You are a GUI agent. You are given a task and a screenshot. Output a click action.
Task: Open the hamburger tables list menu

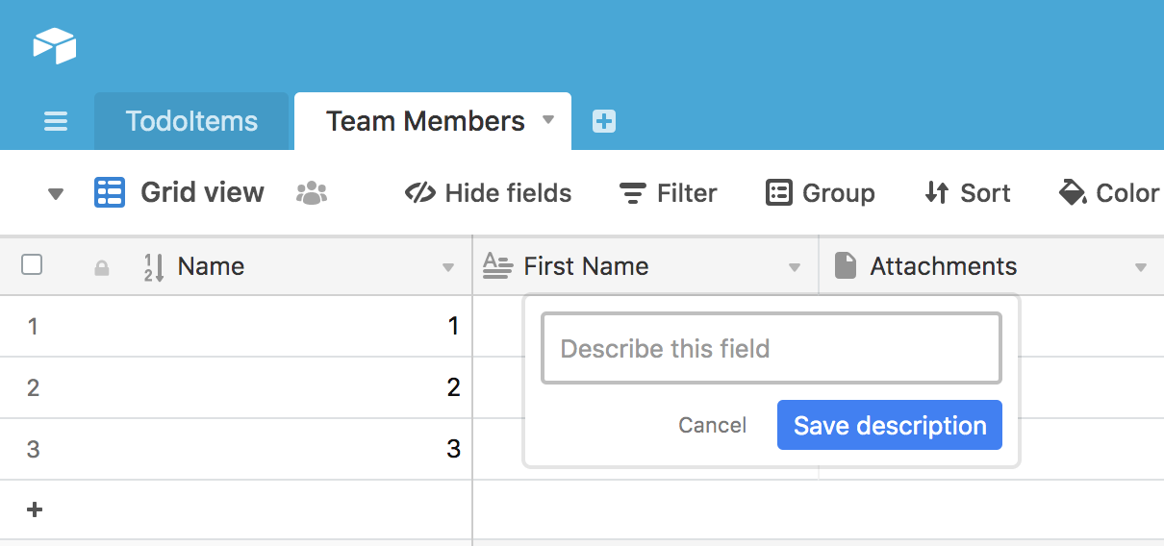[56, 122]
